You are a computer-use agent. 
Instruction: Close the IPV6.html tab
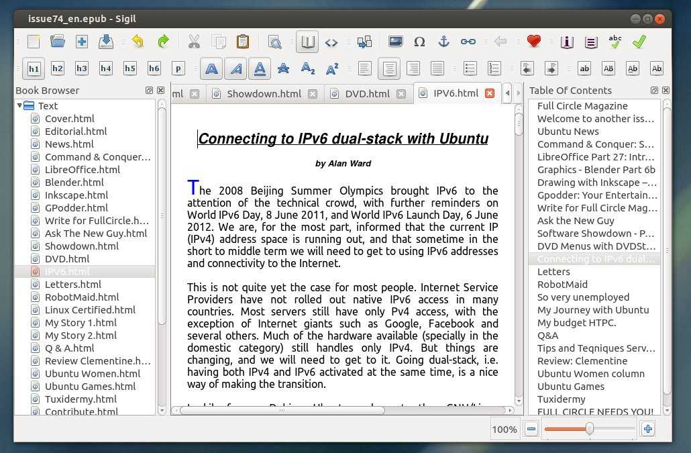pos(490,93)
